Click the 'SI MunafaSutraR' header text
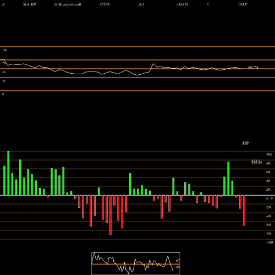The height and width of the screenshot is (275, 275). pyautogui.click(x=68, y=4)
